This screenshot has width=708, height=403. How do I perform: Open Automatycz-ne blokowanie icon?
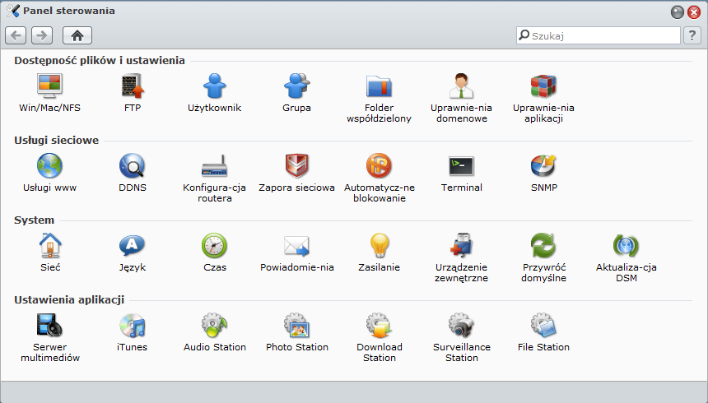pos(379,165)
